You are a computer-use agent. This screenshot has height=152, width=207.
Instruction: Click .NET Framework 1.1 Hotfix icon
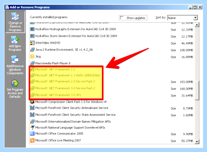pyautogui.click(x=32, y=75)
